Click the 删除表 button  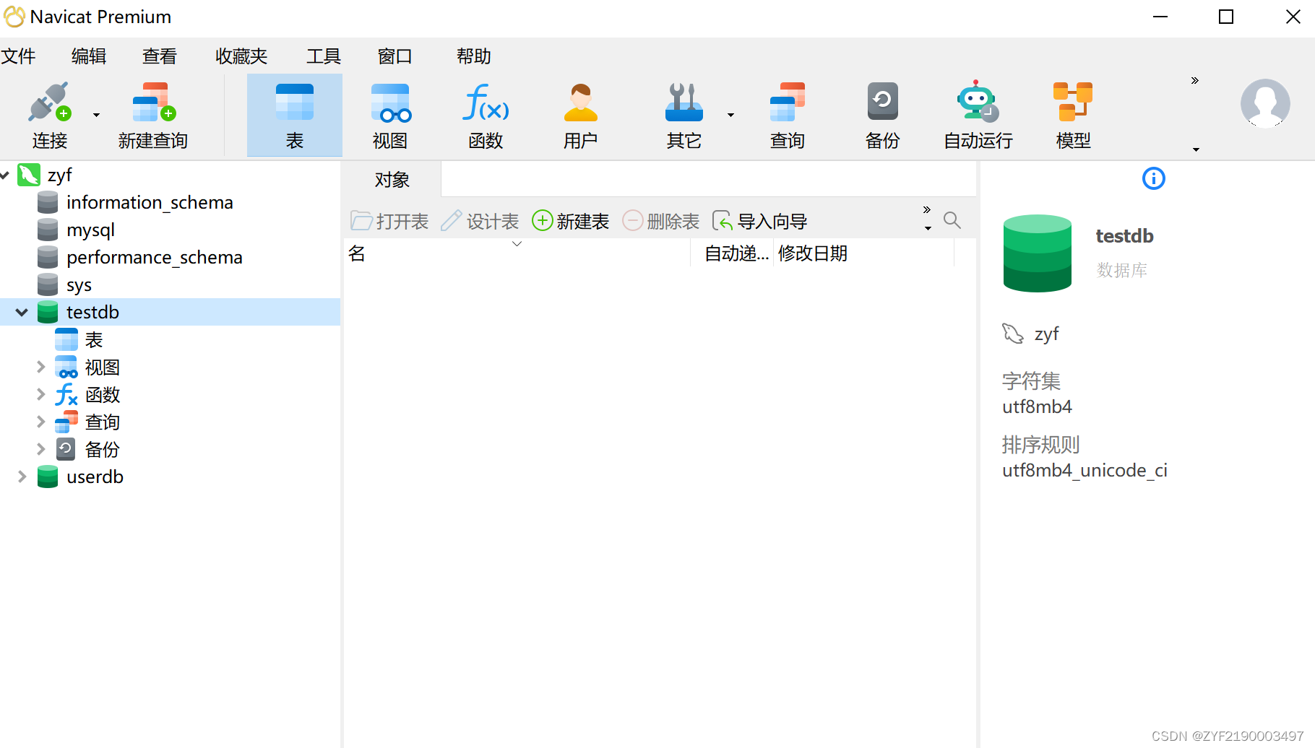coord(660,221)
